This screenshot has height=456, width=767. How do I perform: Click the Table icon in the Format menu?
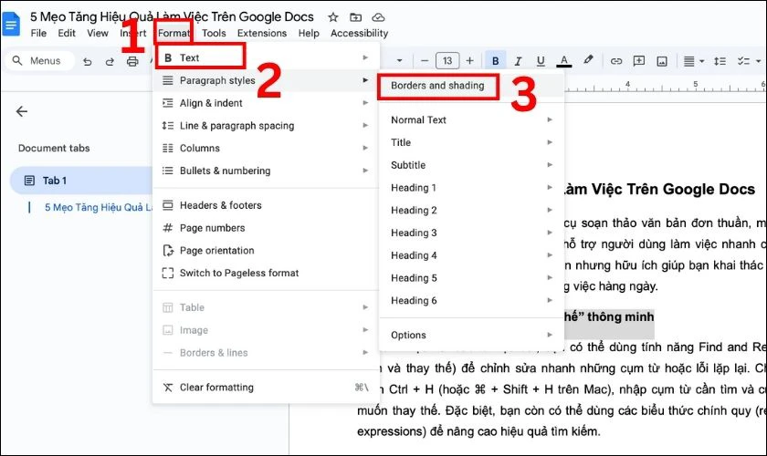click(x=167, y=307)
